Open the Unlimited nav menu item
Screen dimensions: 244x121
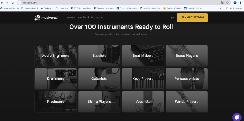pyautogui.click(x=70, y=18)
